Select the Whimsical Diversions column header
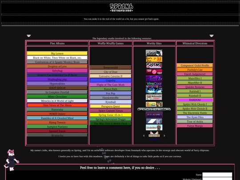240x180 pixels. click(195, 43)
